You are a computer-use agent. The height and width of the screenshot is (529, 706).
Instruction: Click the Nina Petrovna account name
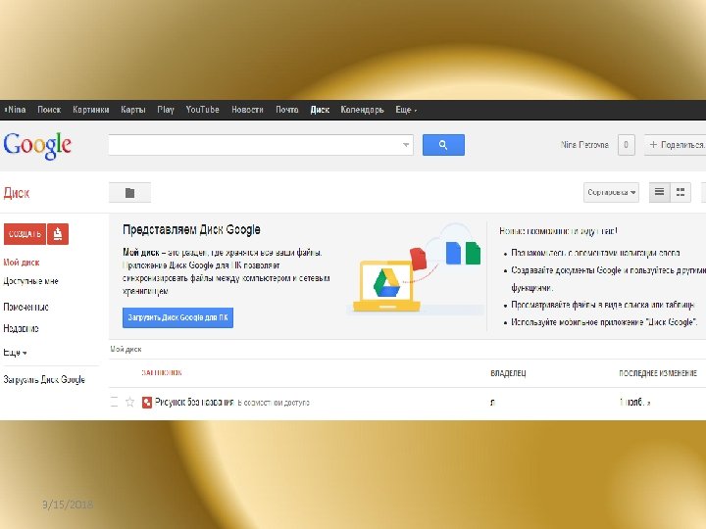click(584, 145)
